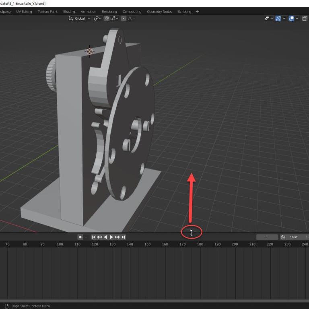
Task: Jump to next keyframe
Action: tap(117, 237)
